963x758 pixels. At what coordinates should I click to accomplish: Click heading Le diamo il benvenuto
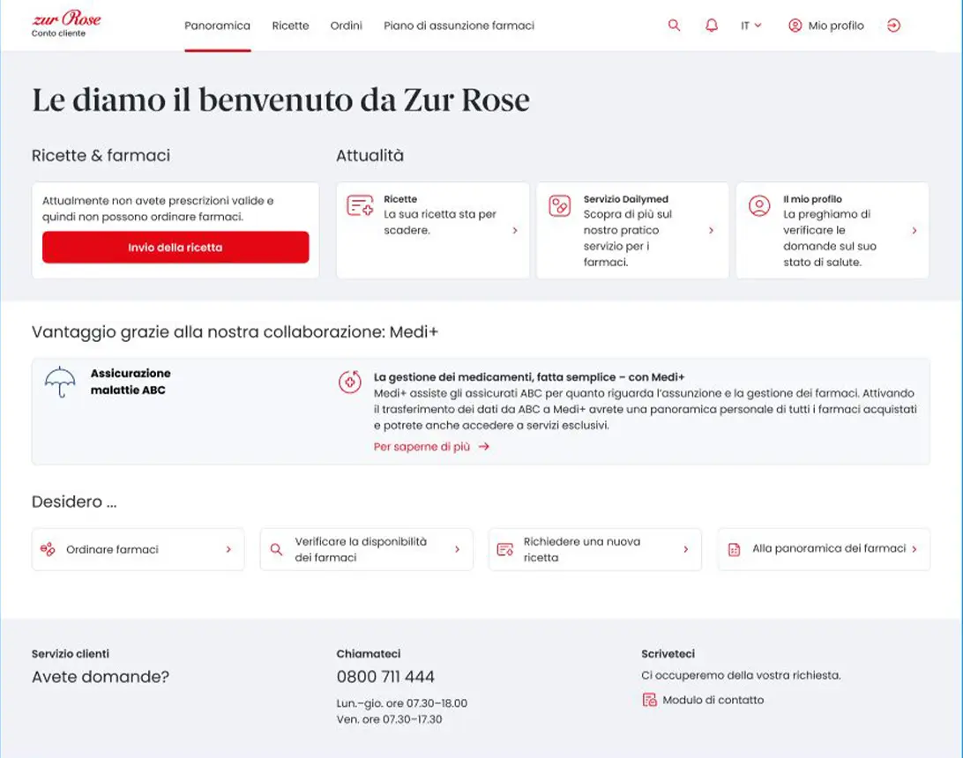click(280, 100)
